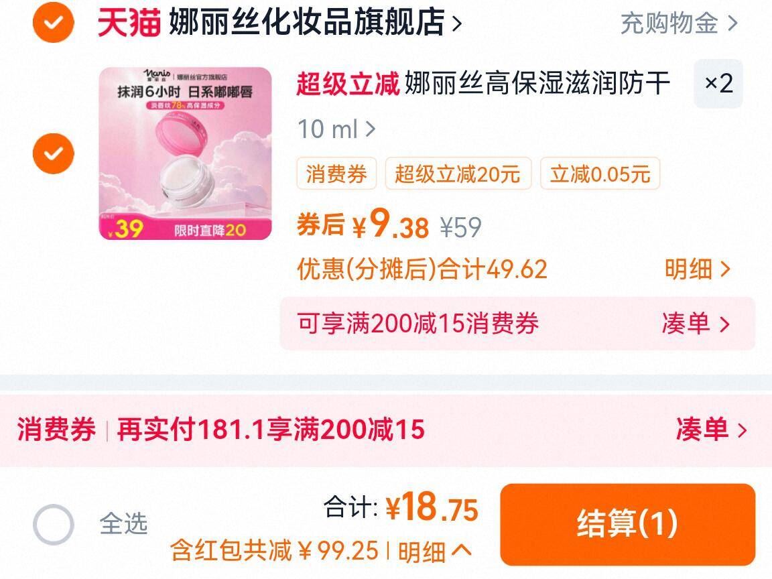
Task: Click the 天猫 Tmall logo
Action: 129,23
